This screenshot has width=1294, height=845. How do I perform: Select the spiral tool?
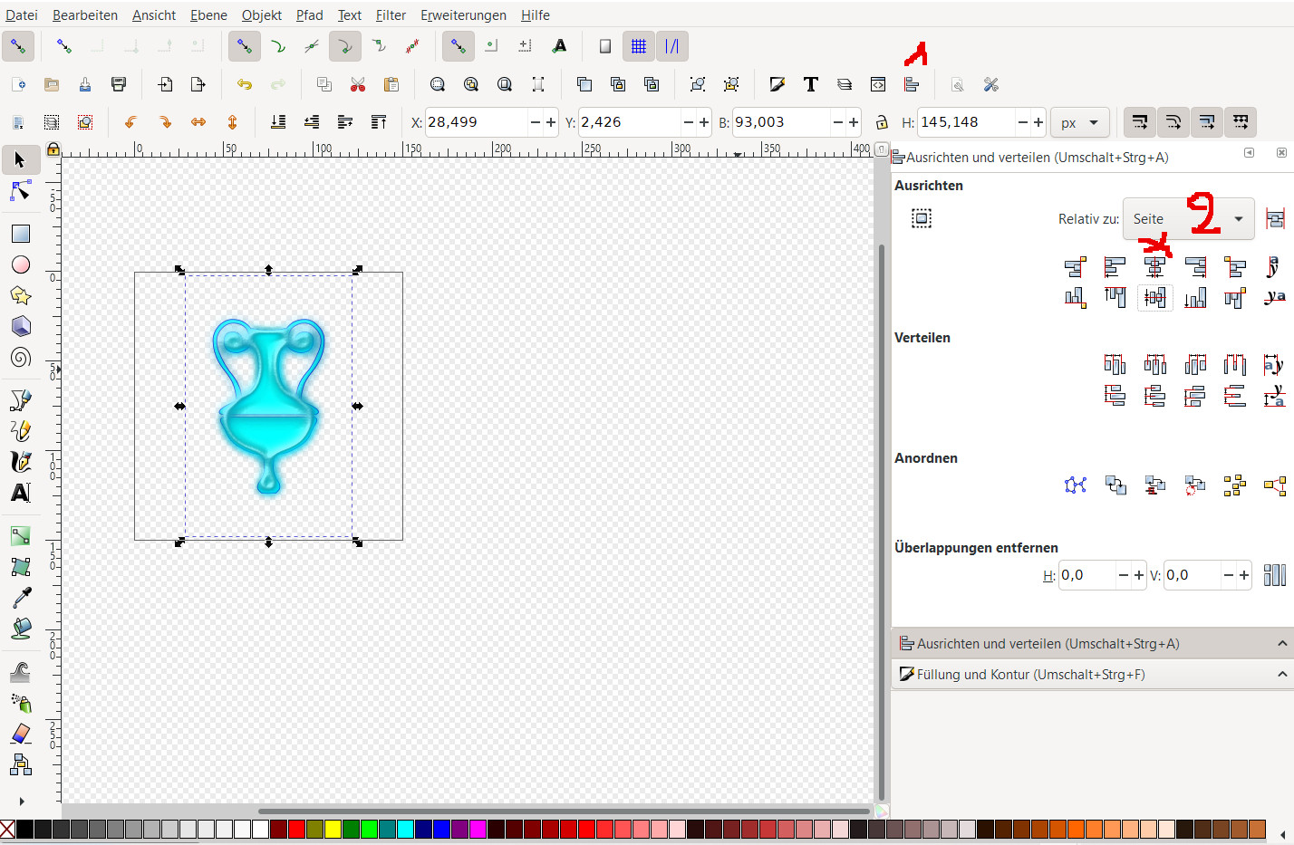tap(20, 357)
